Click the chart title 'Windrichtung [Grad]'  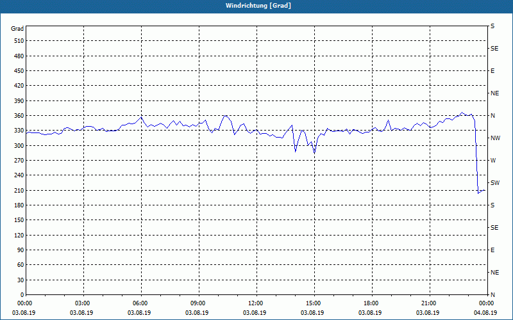tap(258, 6)
